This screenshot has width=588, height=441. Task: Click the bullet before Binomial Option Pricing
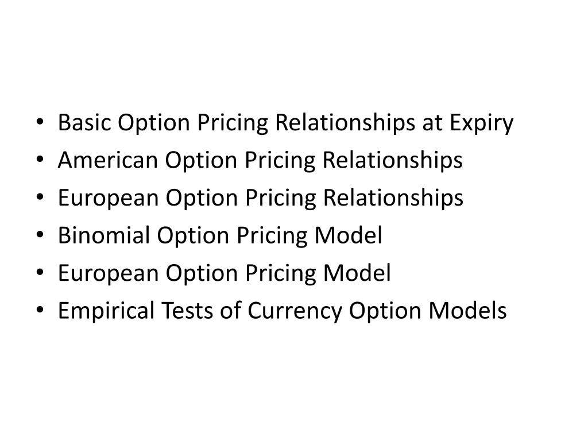(40, 235)
